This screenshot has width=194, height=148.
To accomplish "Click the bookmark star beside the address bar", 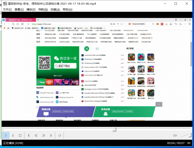I will [x=28, y=24].
